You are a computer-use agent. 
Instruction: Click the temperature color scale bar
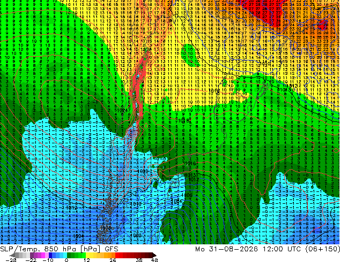(x=83, y=255)
